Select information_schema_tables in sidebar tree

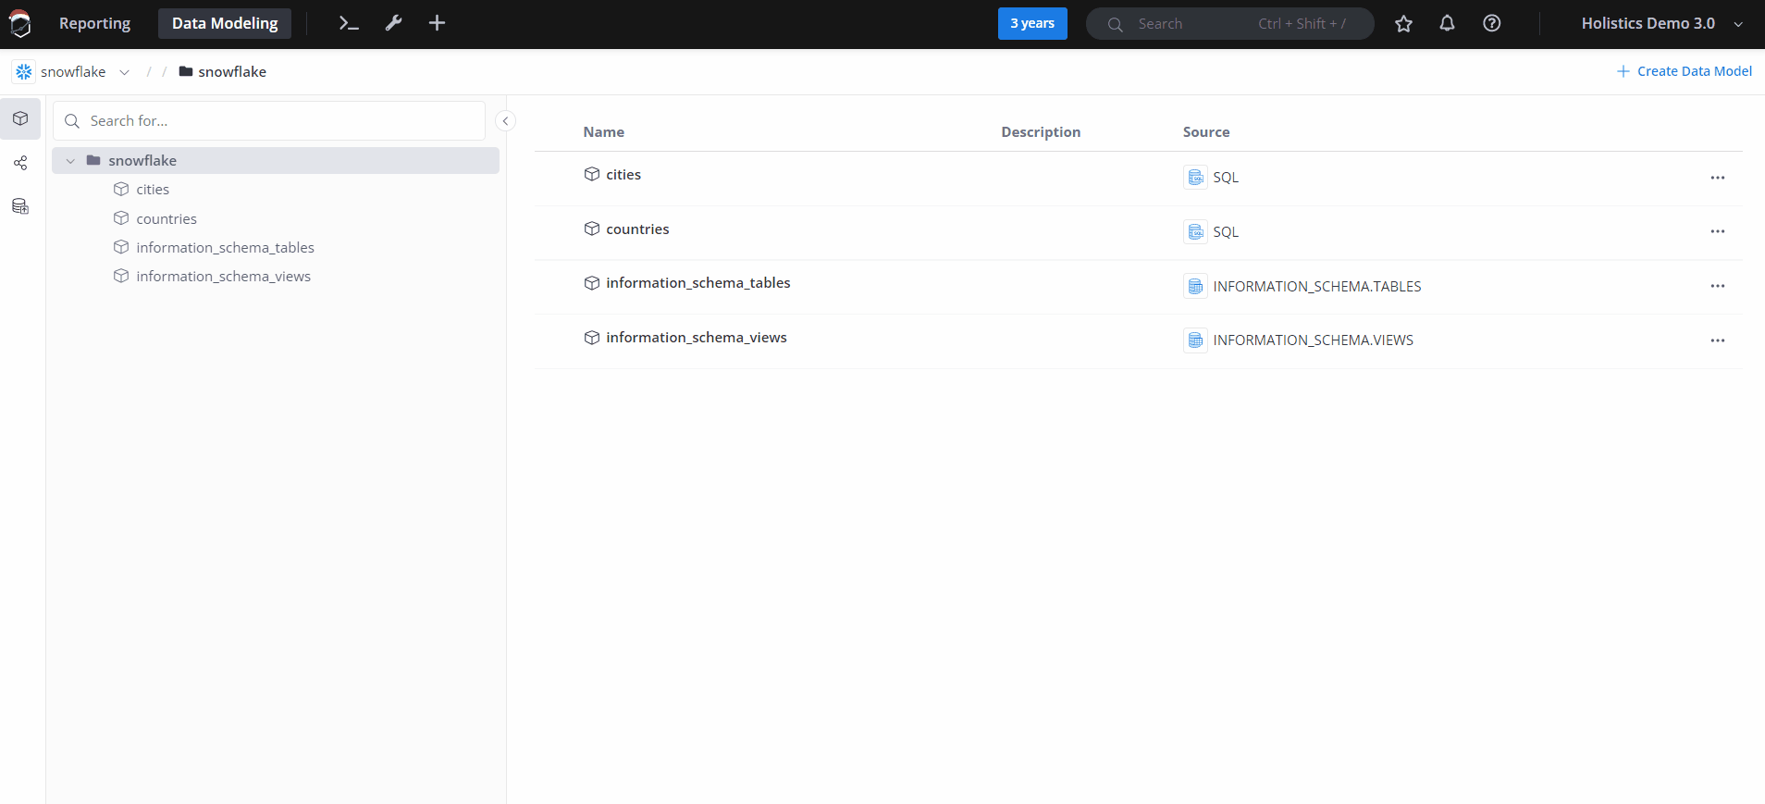(x=225, y=248)
